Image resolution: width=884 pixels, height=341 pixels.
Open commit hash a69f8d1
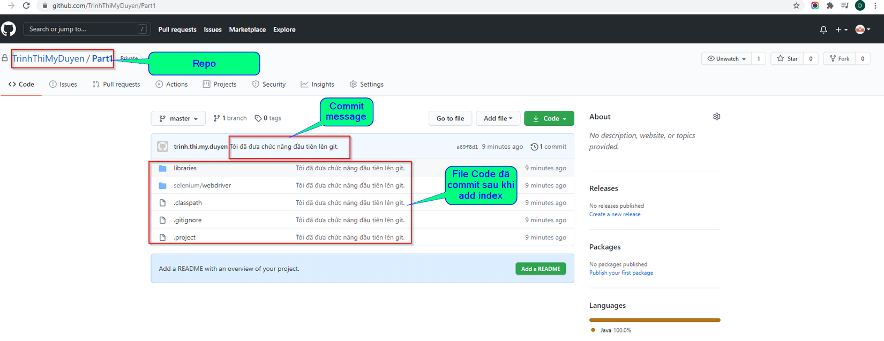(x=467, y=147)
